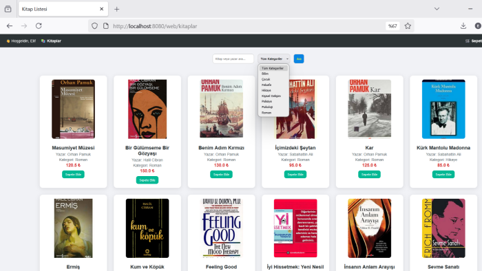482x271 pixels.
Task: Open a new browser tab
Action: pyautogui.click(x=117, y=9)
